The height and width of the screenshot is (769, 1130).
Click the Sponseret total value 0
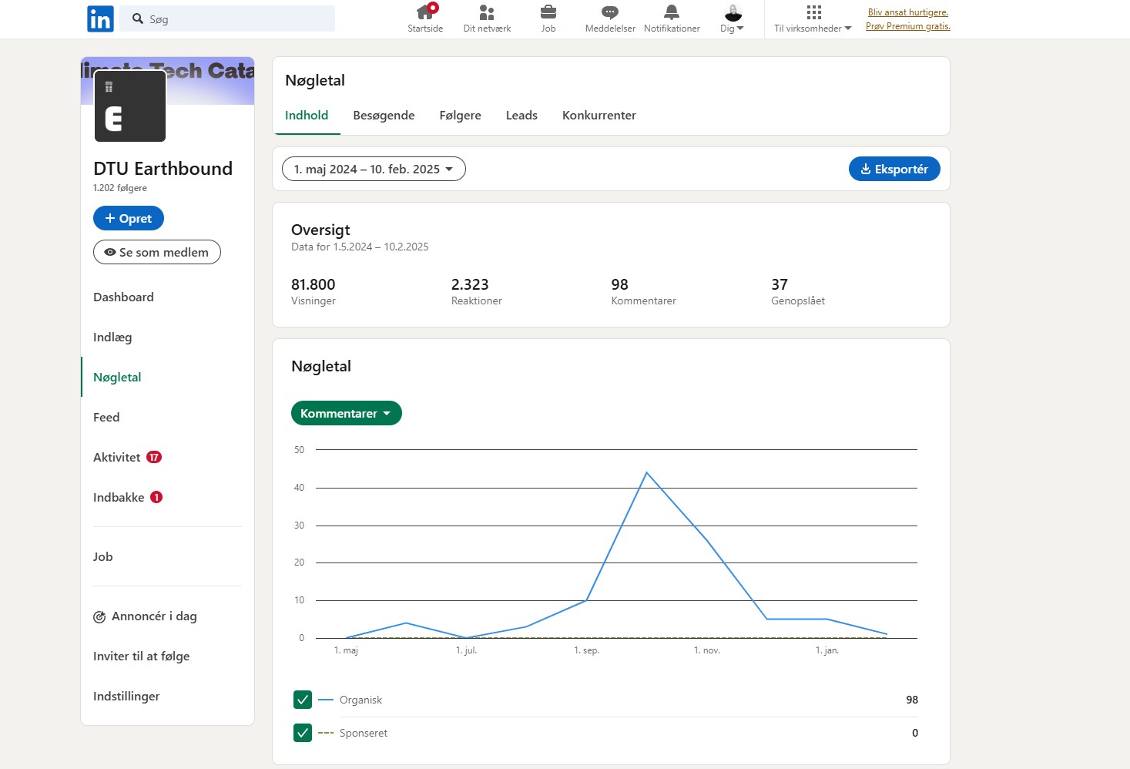pyautogui.click(x=915, y=733)
